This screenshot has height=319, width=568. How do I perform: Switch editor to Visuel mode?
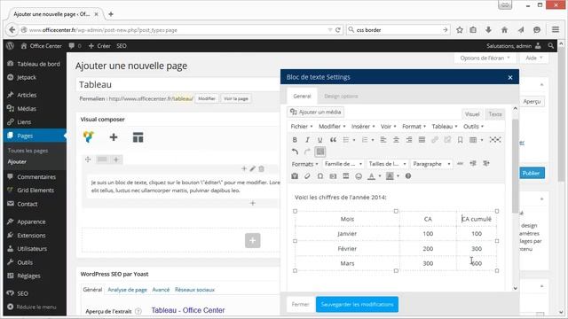tap(472, 114)
